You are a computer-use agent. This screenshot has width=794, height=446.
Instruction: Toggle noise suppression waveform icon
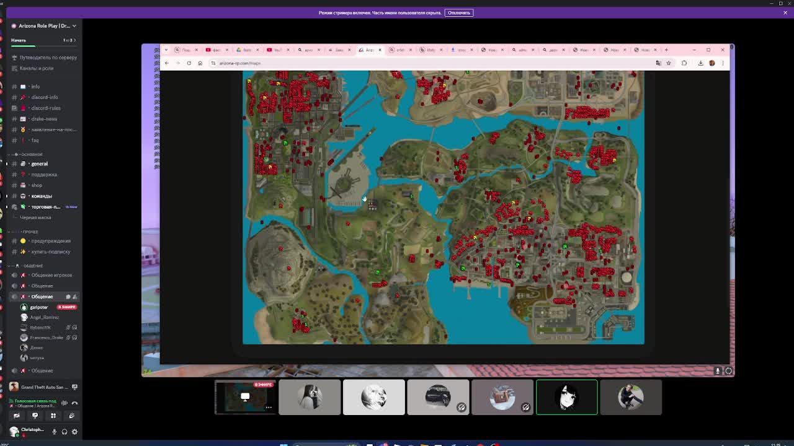(64, 403)
